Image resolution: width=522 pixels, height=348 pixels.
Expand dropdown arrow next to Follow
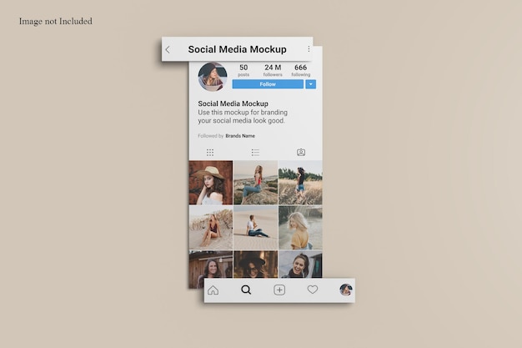point(310,84)
